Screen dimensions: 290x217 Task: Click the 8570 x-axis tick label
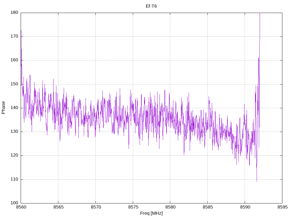(95, 207)
